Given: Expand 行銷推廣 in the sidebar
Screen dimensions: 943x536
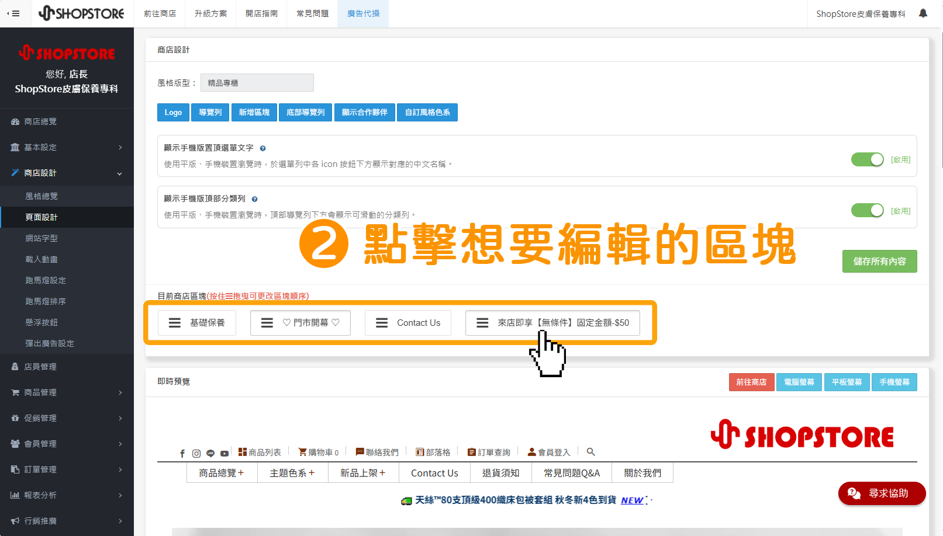Looking at the screenshot, I should pos(67,521).
